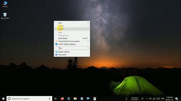The image size is (181, 101).
Task: Select Personalize from context menu
Action: click(x=72, y=55)
